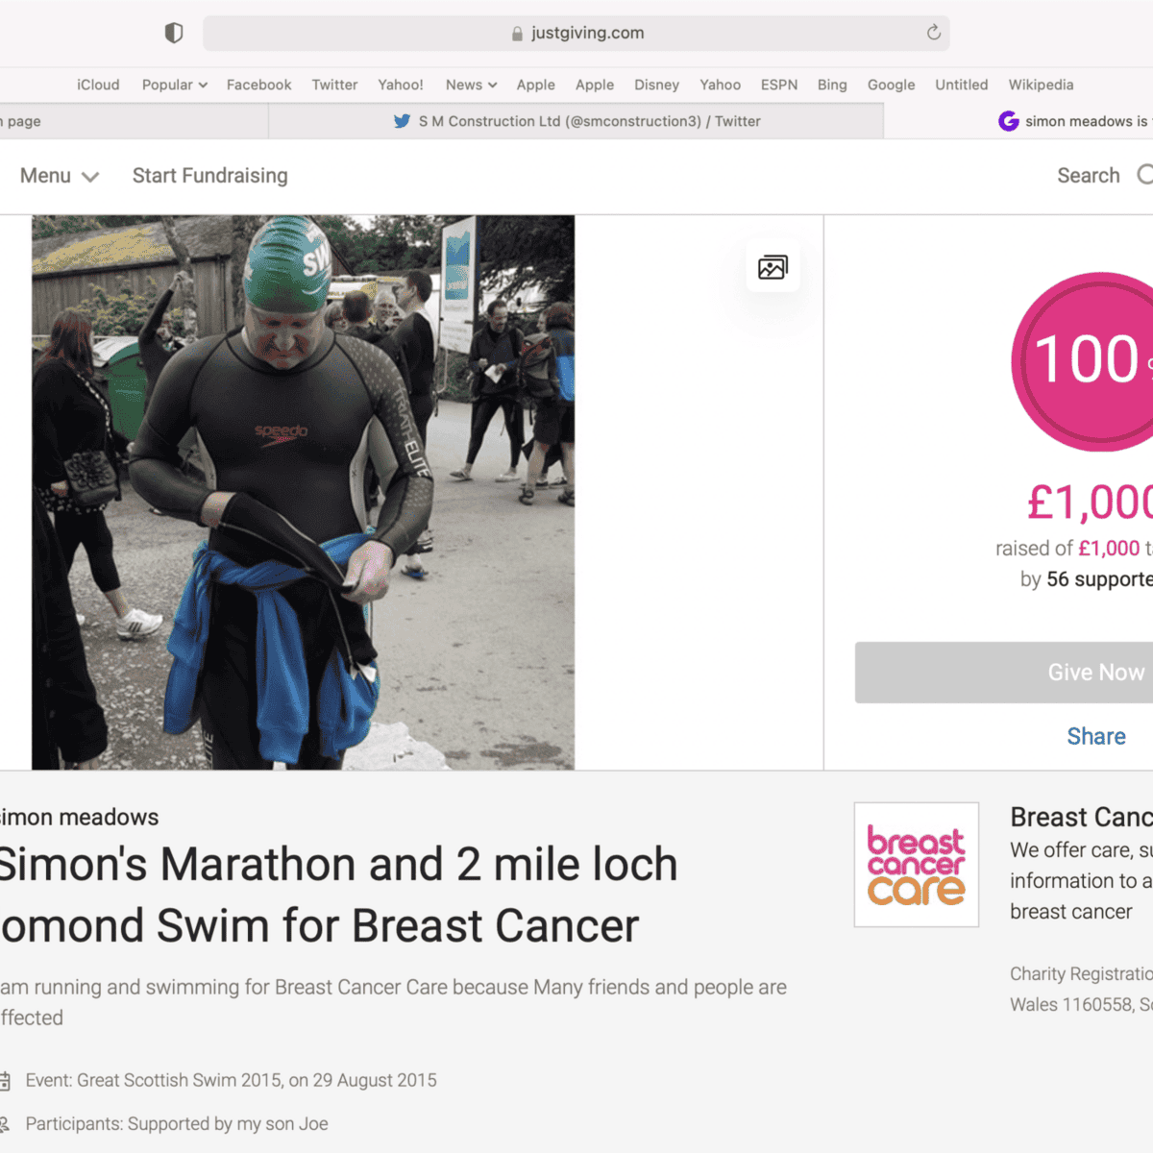The height and width of the screenshot is (1153, 1153).
Task: Click the Breast Cancer Care logo
Action: tap(916, 865)
